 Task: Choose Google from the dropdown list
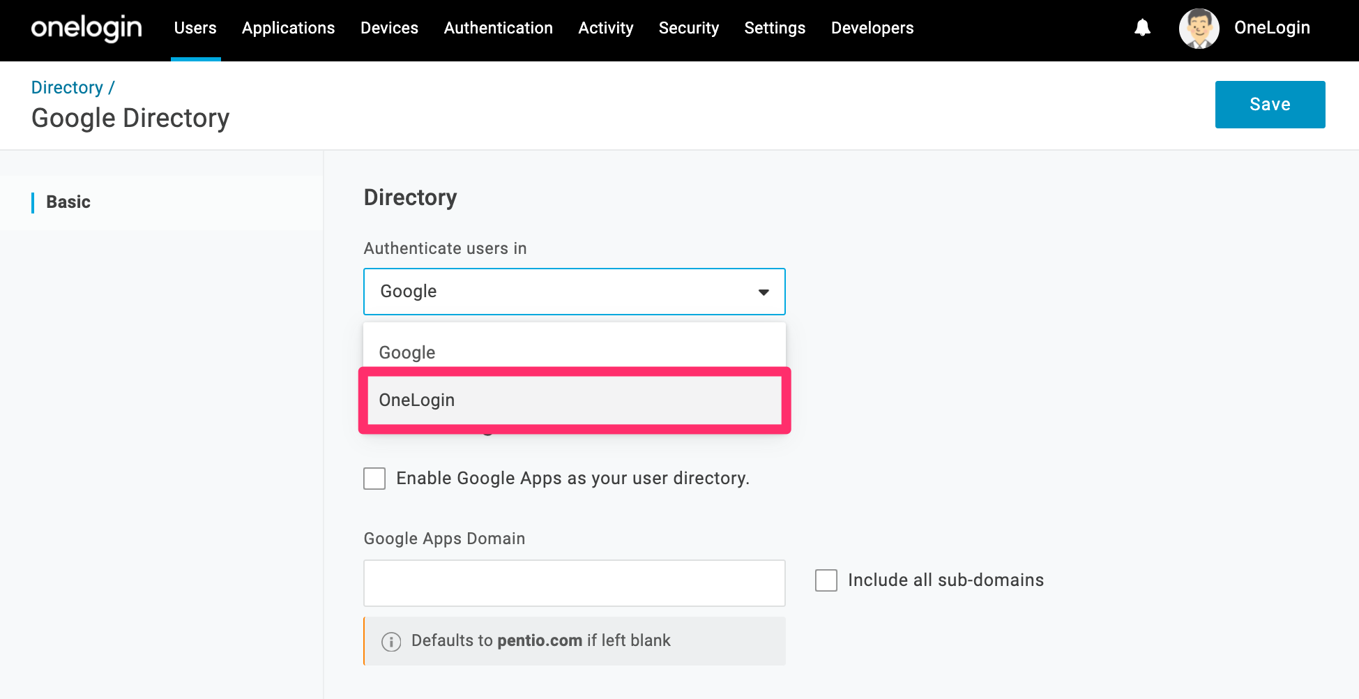tap(575, 352)
